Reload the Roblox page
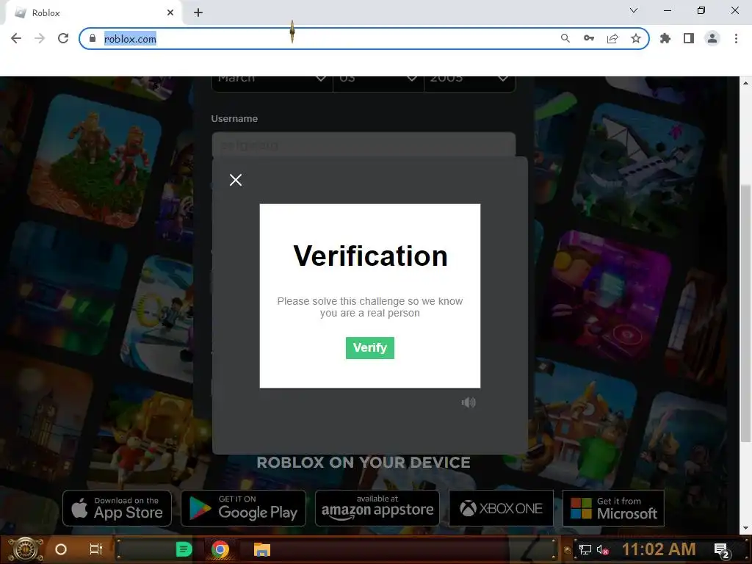 63,38
